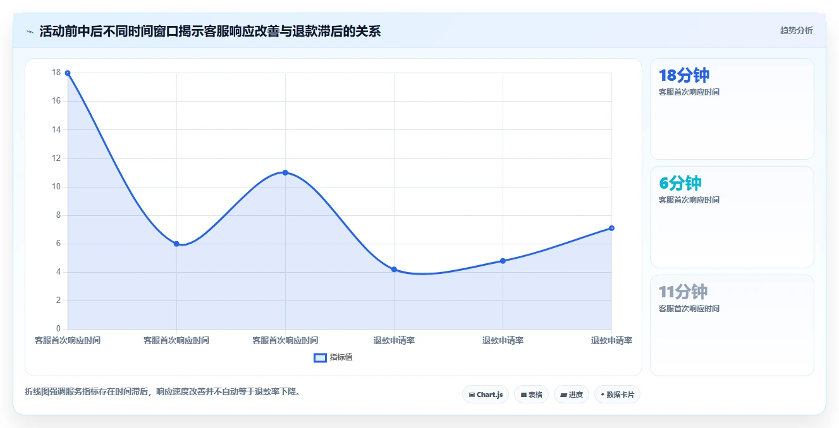The height and width of the screenshot is (428, 839).
Task: Click the y-axis tick label 2
Action: tap(59, 300)
